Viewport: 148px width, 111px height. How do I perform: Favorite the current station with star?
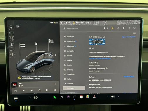point(39,90)
